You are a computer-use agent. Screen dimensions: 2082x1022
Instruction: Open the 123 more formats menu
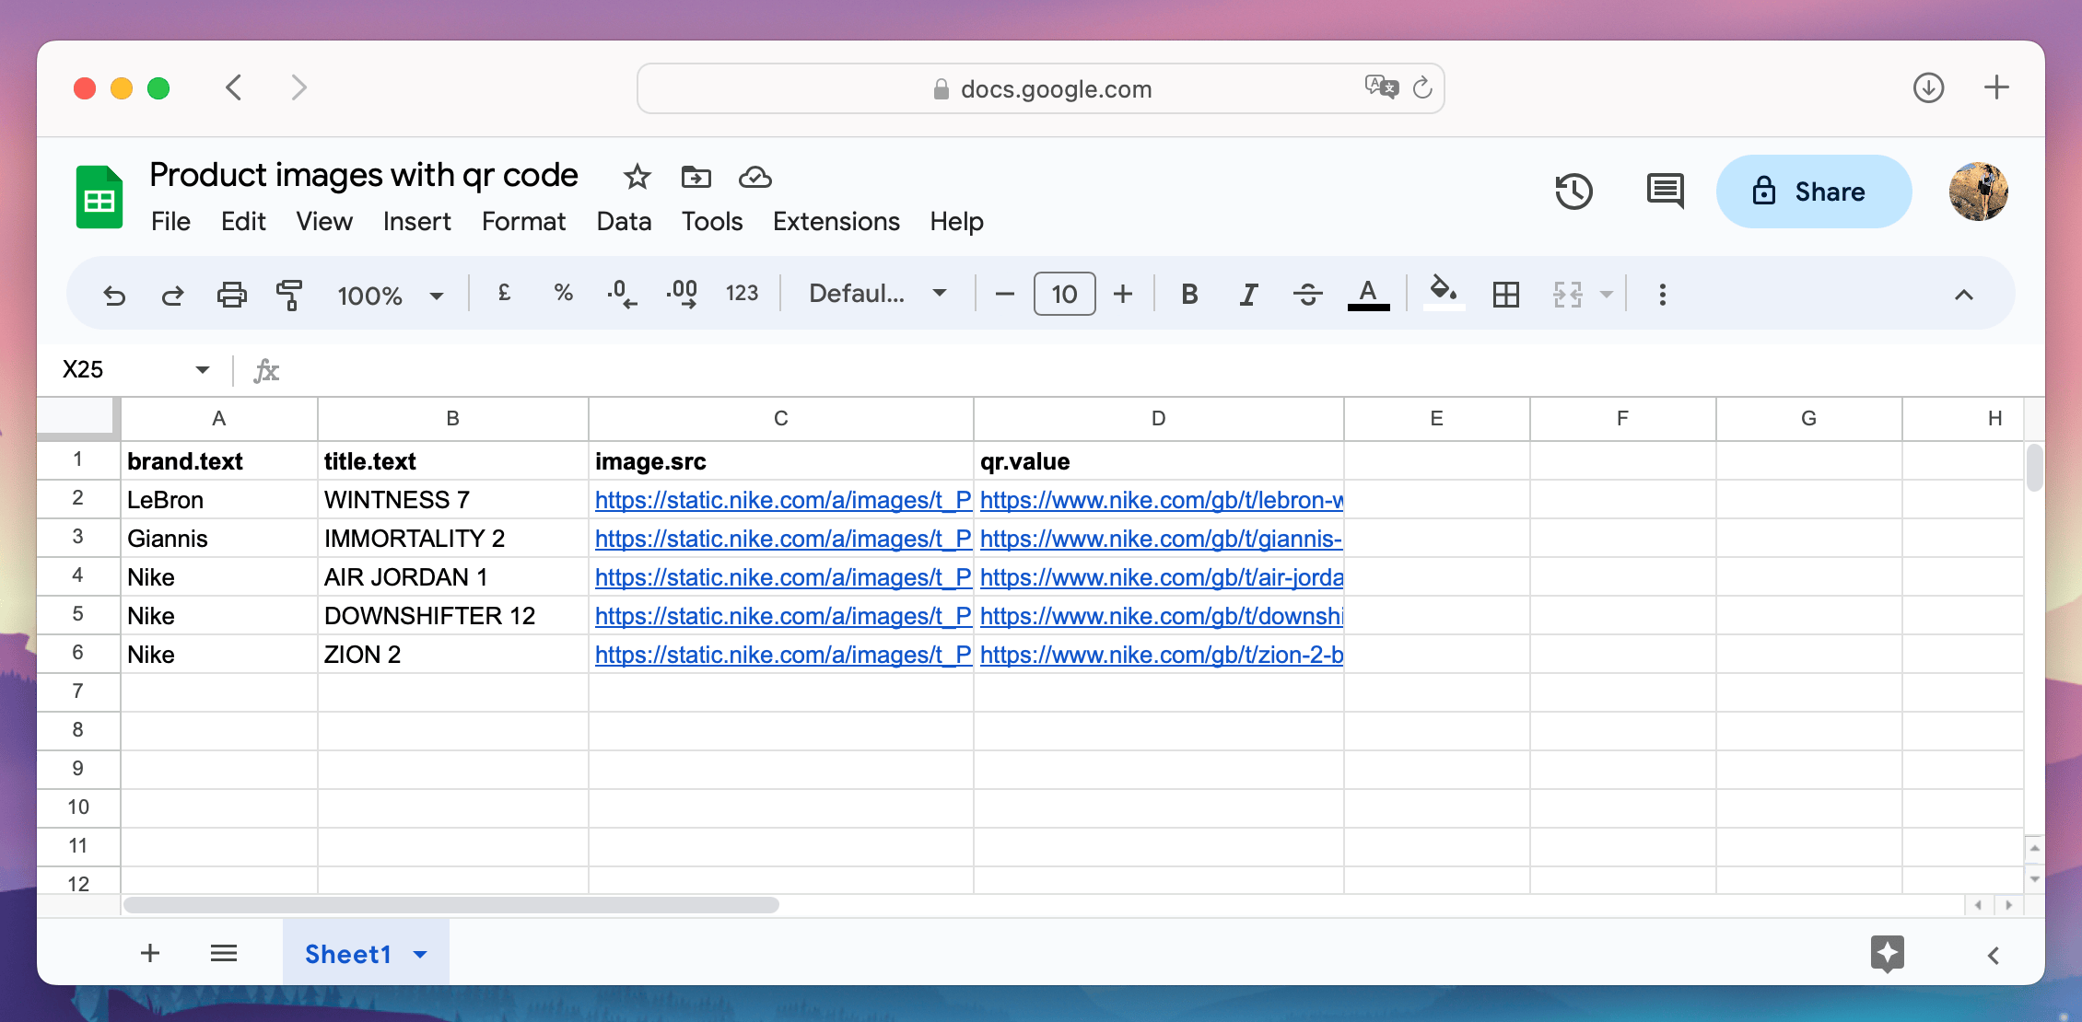[x=742, y=294]
